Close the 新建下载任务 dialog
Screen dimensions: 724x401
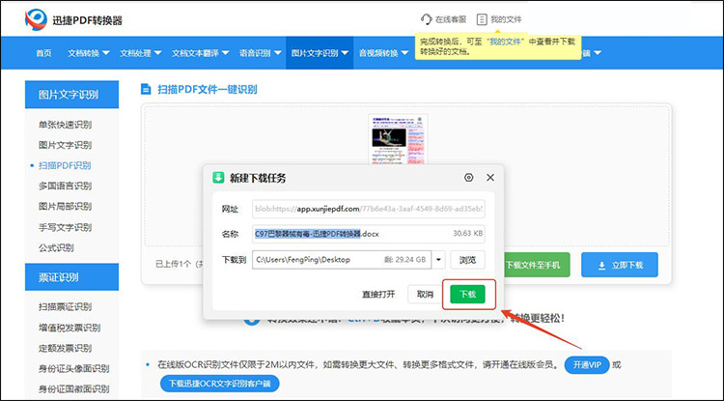point(490,178)
